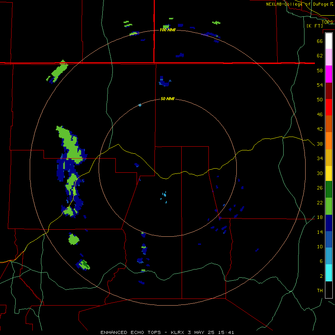Click the TOPS legend title
Viewport: 335px width, 335px height.
coord(327,22)
